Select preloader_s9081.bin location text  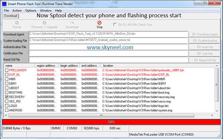[143, 70]
